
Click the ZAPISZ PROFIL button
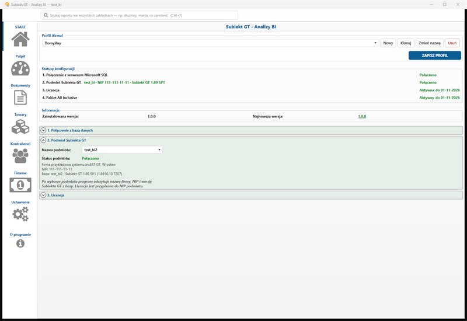point(434,55)
